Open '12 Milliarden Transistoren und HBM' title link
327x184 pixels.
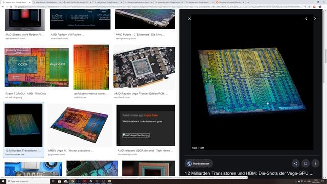coord(249,173)
